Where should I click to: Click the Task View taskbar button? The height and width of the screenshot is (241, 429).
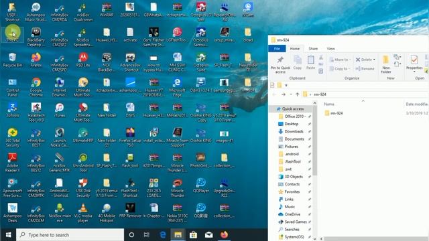[x=147, y=234]
